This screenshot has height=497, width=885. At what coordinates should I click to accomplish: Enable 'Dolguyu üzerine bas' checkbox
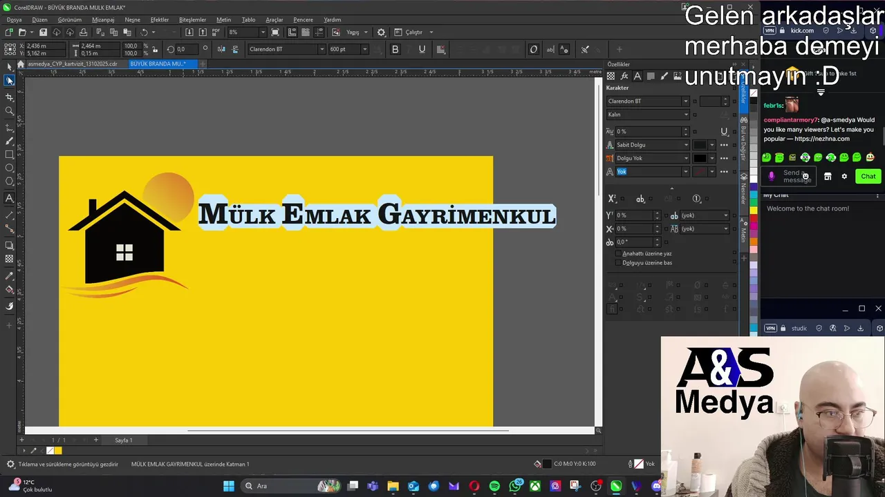coord(618,263)
